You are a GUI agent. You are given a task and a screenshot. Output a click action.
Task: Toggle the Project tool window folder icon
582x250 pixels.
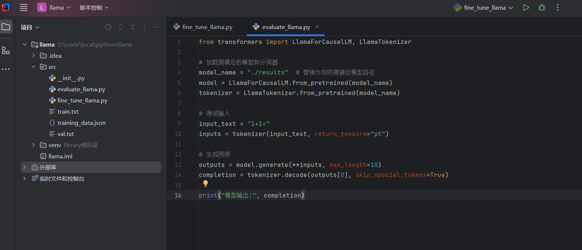point(6,27)
